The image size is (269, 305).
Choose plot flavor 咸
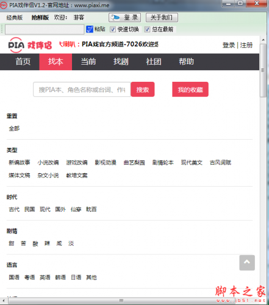coord(59,243)
